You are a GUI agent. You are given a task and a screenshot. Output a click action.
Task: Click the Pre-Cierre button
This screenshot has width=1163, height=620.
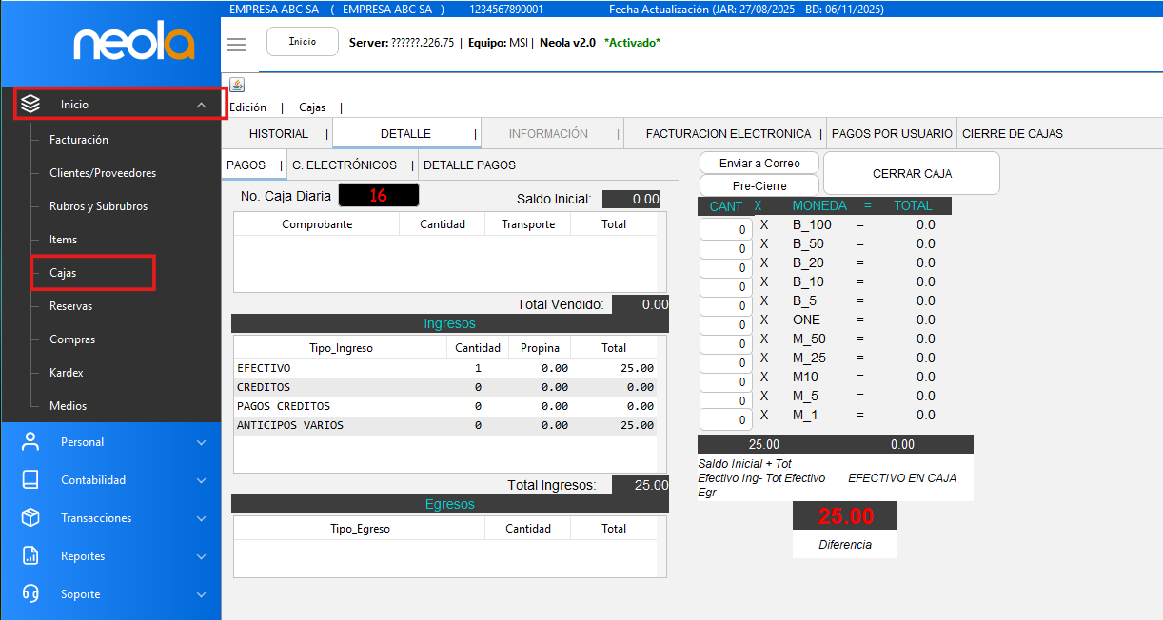click(759, 185)
